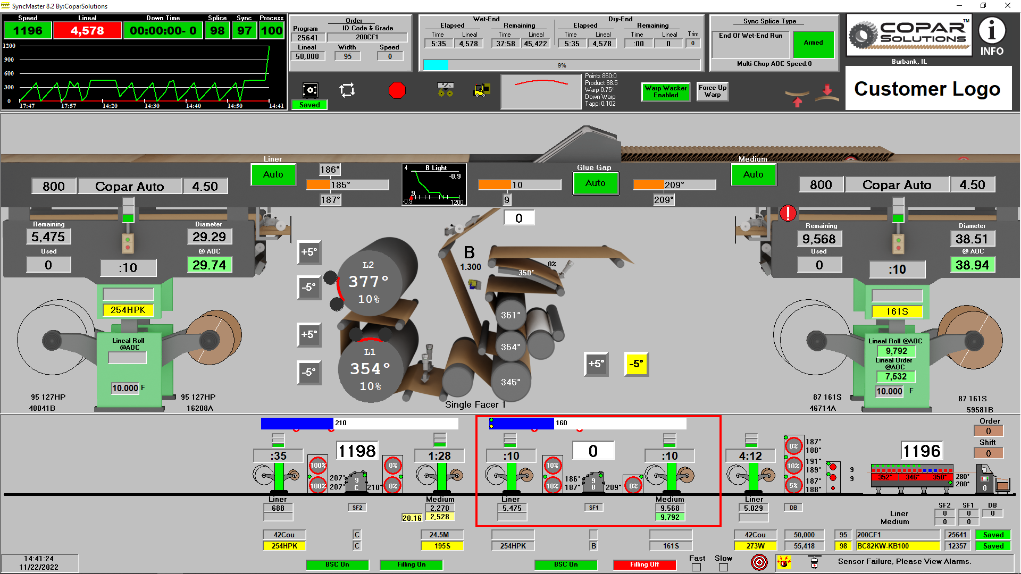This screenshot has width=1021, height=574.
Task: Click the loop arrows icon in toolbar
Action: click(x=347, y=90)
